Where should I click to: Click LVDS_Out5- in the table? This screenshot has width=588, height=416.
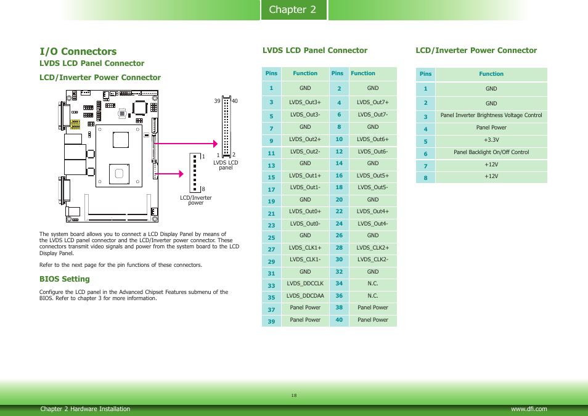click(x=373, y=187)
